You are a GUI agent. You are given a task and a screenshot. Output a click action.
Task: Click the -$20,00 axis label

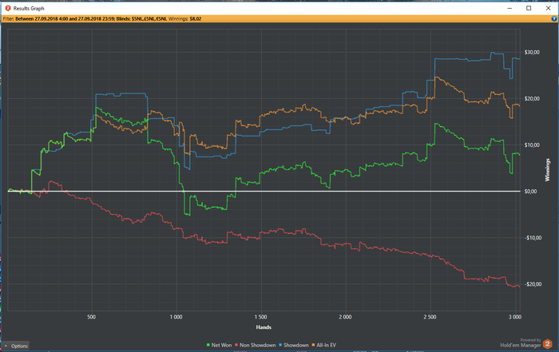pos(533,284)
